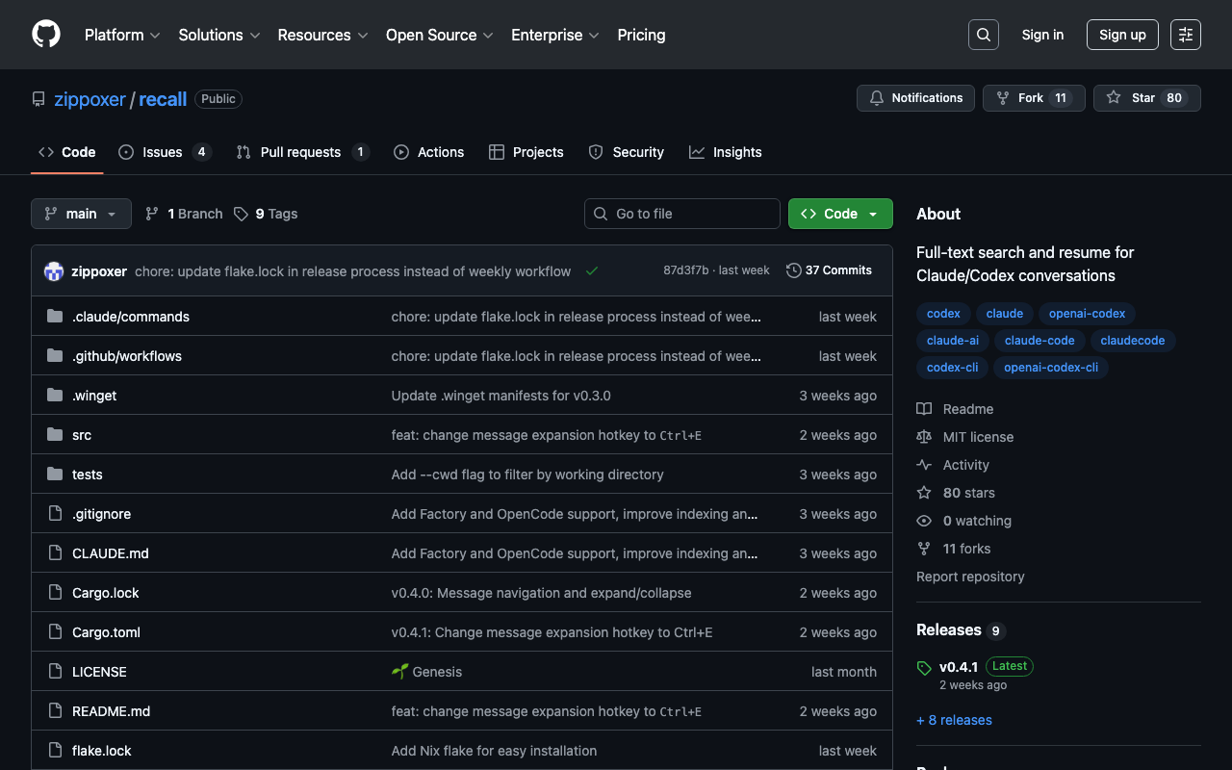Screen dimensions: 1232x770
Task: Open the src folder
Action: (x=82, y=435)
